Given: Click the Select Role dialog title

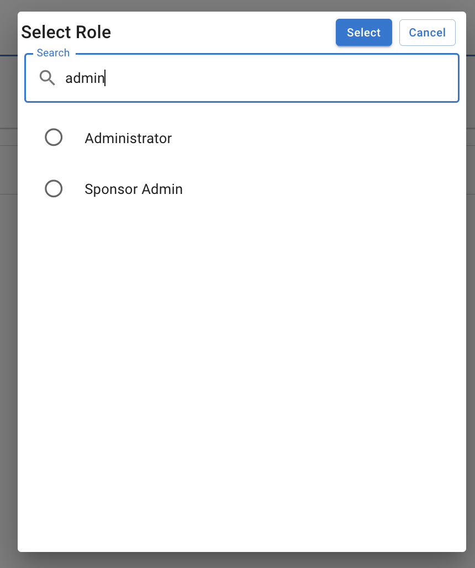Looking at the screenshot, I should click(66, 32).
